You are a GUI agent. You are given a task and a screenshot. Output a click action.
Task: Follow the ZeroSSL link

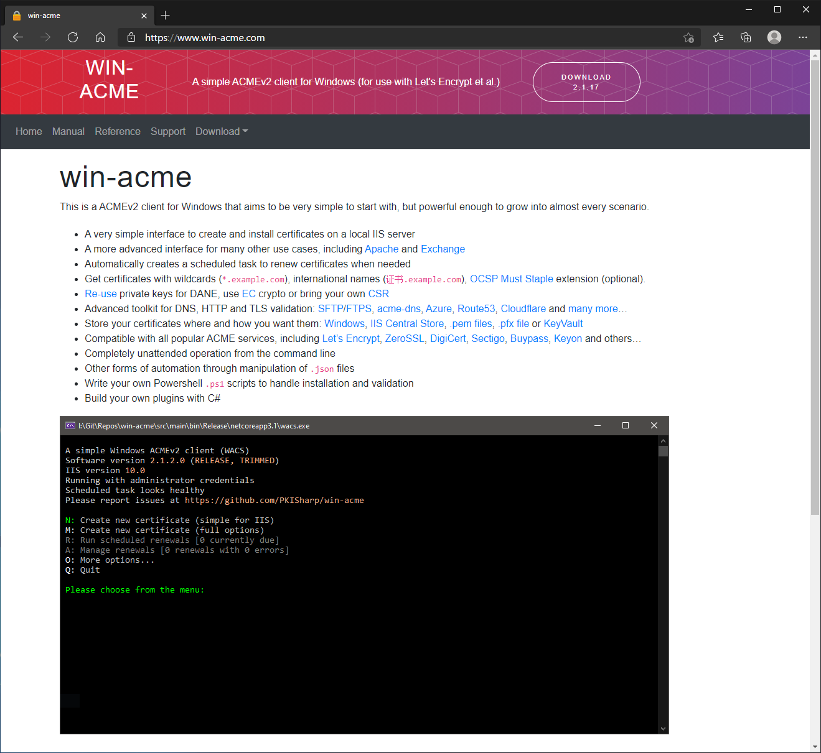[405, 338]
